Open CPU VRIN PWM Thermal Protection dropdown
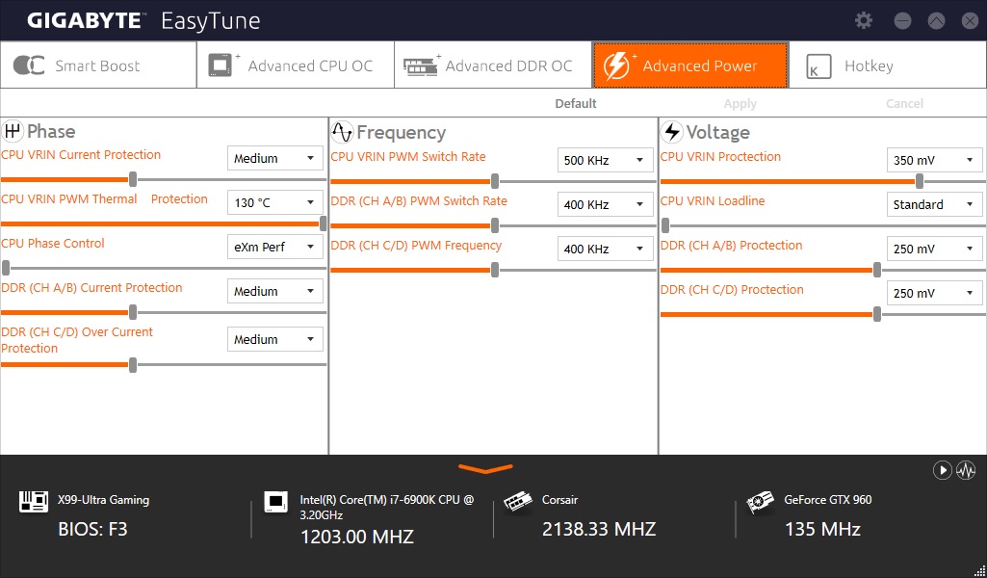 coord(275,202)
